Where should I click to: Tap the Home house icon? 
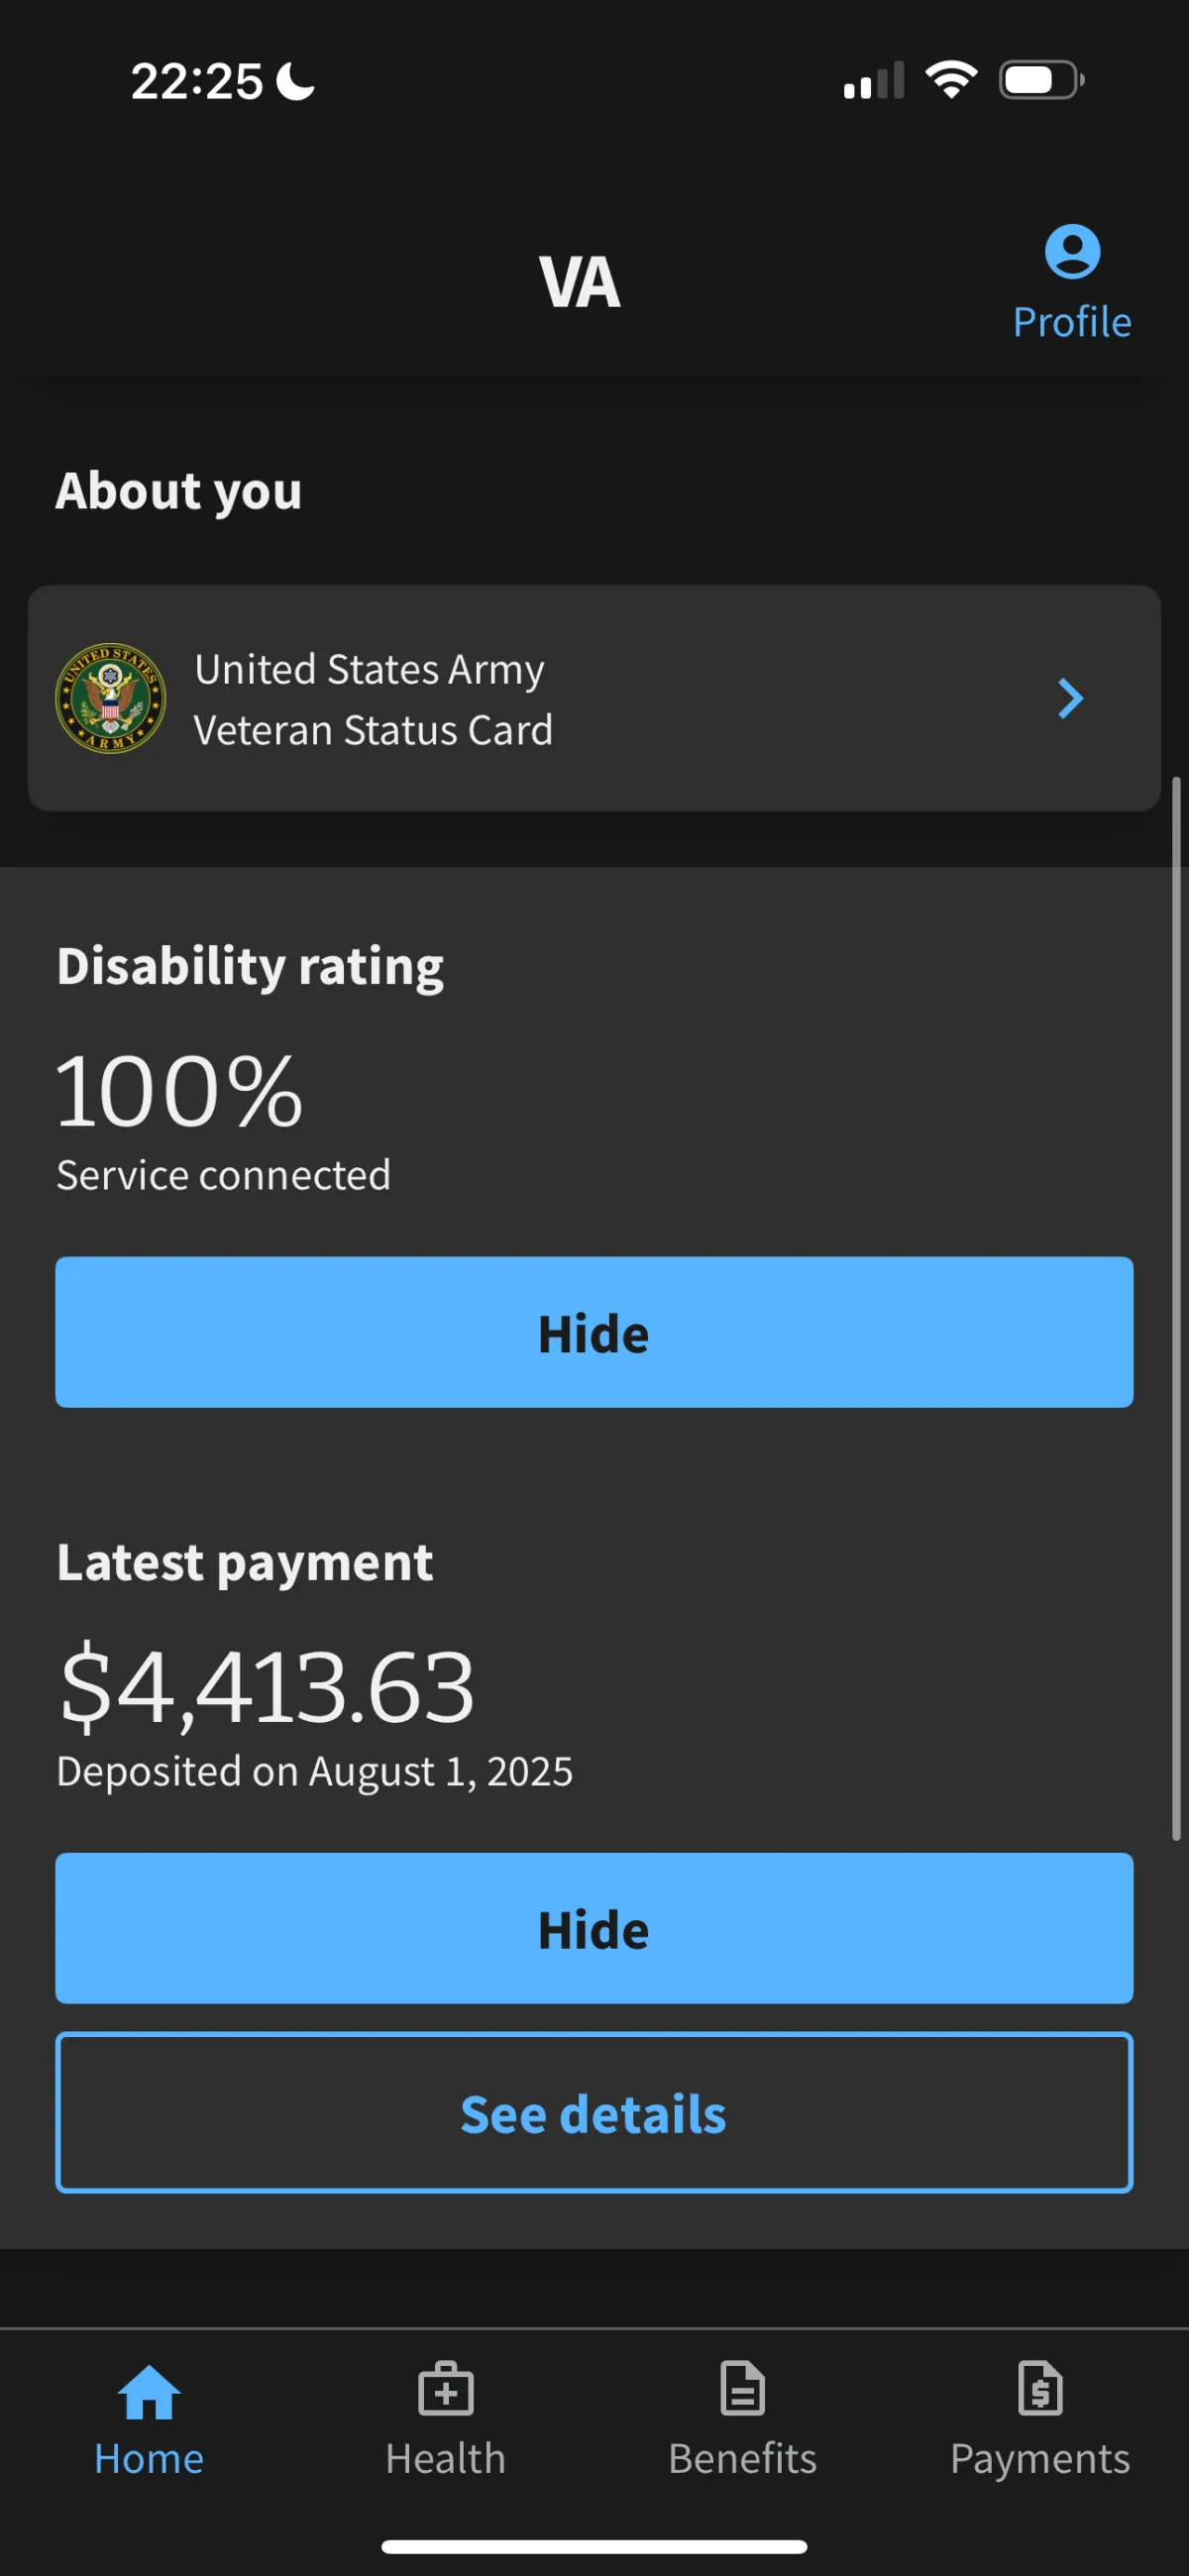click(149, 2392)
